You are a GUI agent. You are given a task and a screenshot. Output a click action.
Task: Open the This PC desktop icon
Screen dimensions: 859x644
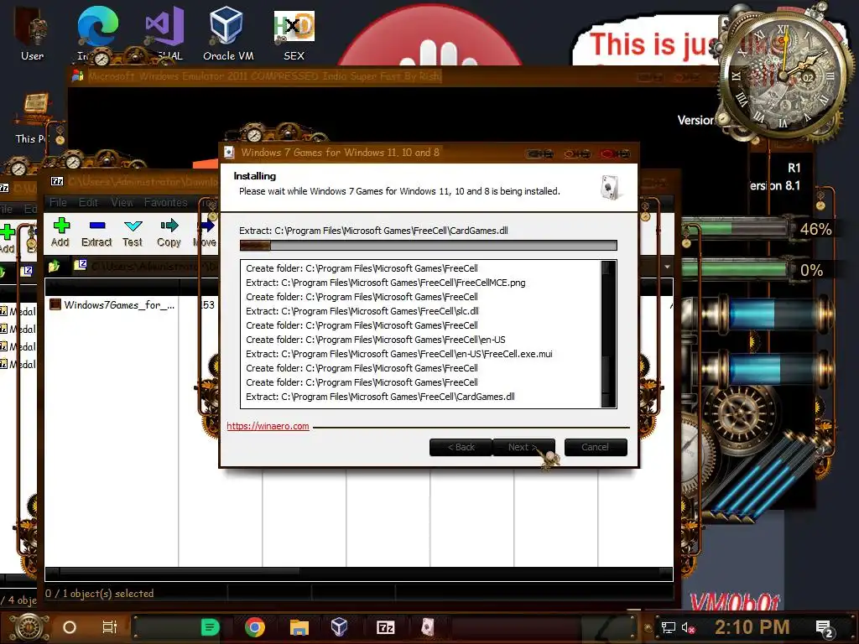click(34, 119)
